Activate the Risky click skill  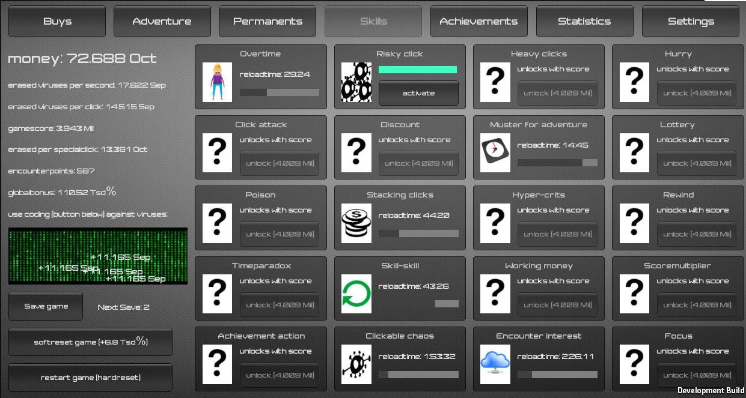(x=418, y=93)
